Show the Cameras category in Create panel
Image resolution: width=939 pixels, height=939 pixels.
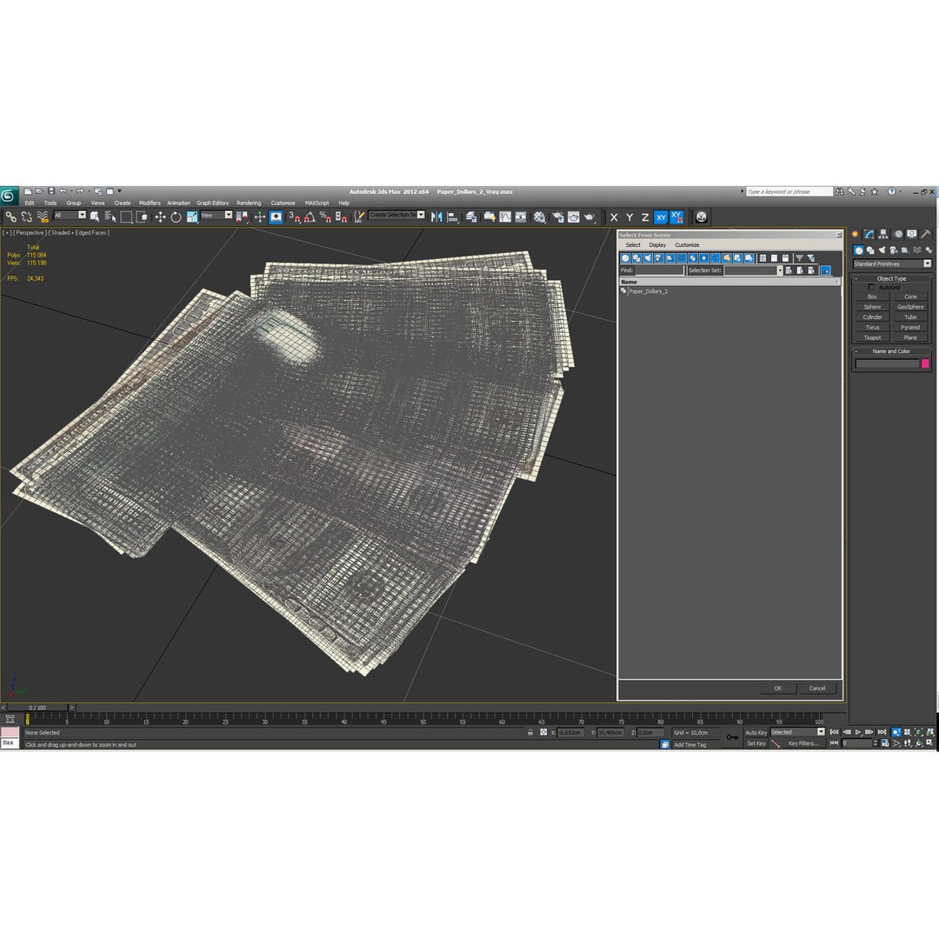coord(893,250)
